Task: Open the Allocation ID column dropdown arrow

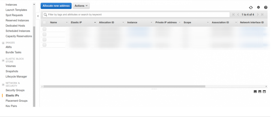Action: (123, 22)
